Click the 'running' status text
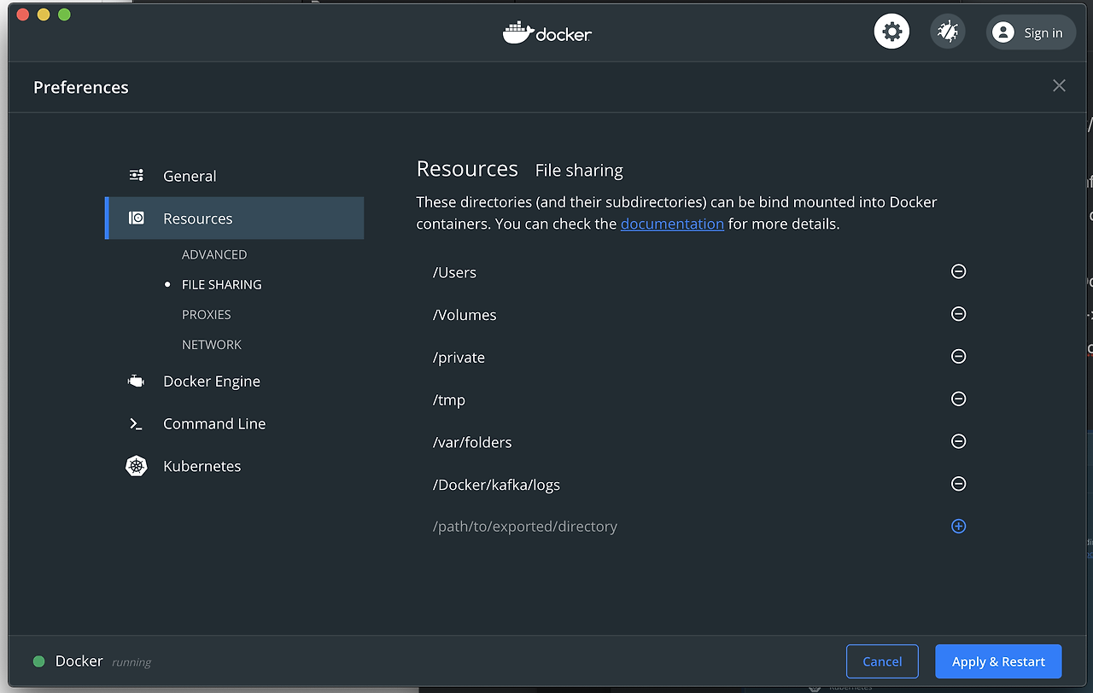 click(x=132, y=662)
